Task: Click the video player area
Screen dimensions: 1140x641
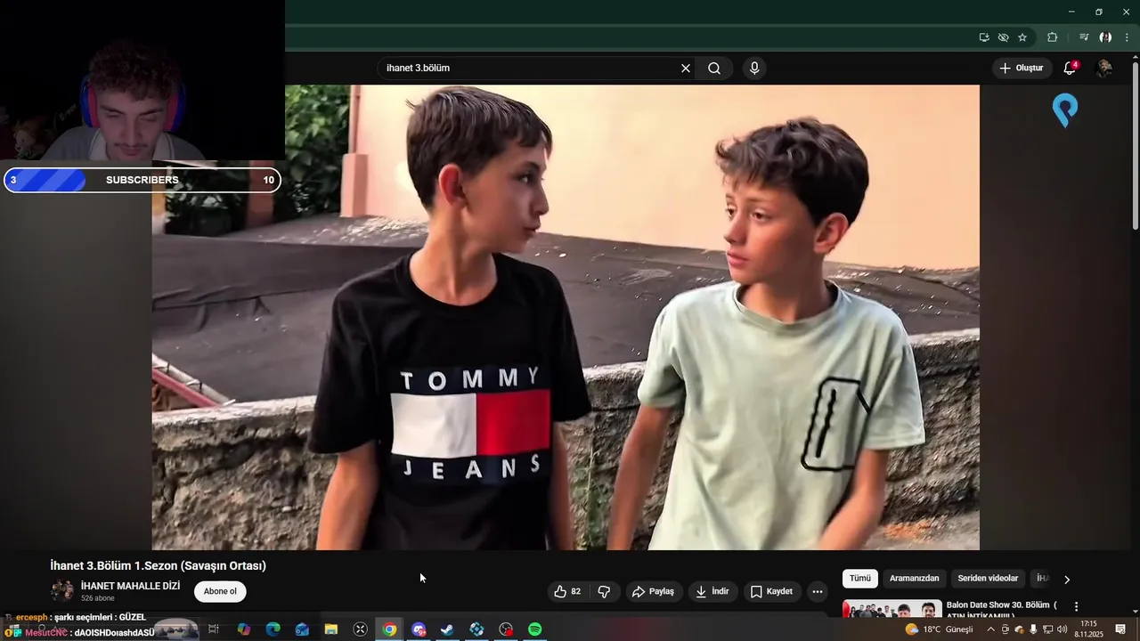Action: coord(566,317)
